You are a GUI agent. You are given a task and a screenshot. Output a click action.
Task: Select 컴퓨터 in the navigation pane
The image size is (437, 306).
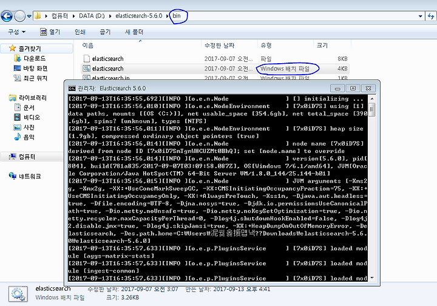click(27, 157)
